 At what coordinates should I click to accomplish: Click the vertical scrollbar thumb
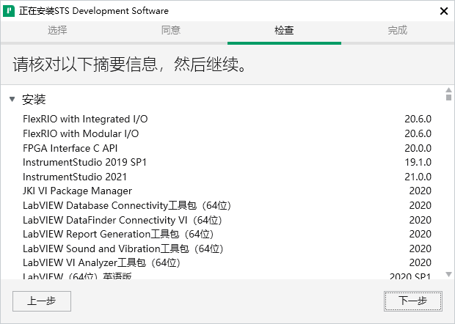(x=448, y=97)
